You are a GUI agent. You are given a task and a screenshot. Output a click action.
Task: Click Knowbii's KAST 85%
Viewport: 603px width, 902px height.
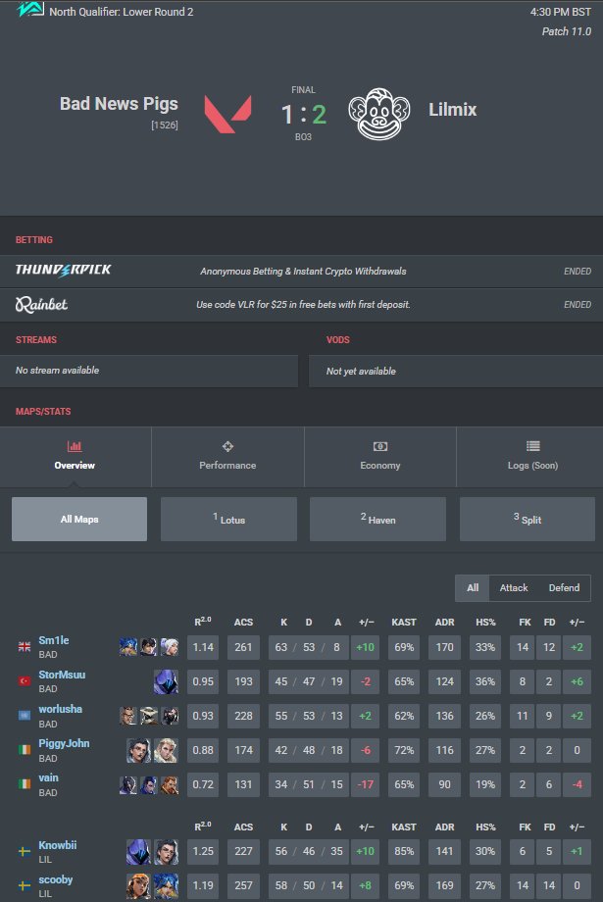click(404, 851)
